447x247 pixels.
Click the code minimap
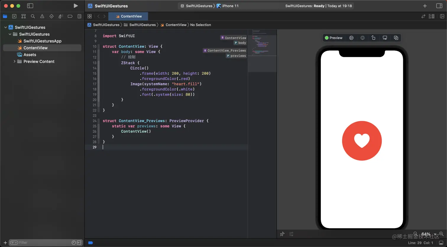262,50
